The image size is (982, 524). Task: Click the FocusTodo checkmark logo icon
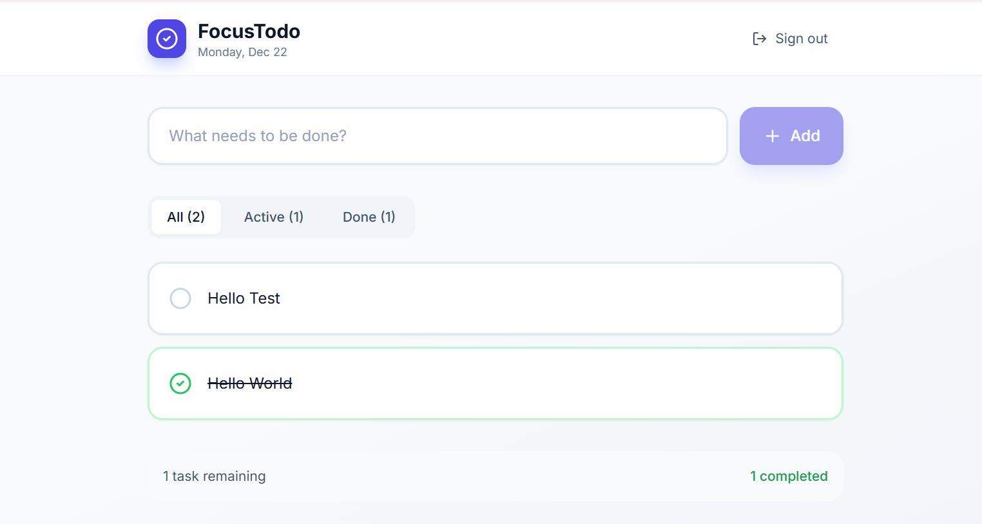[x=167, y=39]
